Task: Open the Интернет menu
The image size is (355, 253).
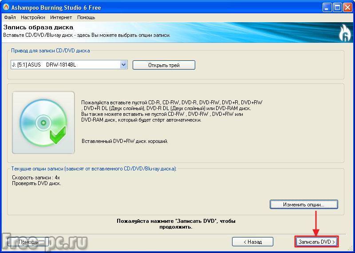Action: pyautogui.click(x=61, y=17)
